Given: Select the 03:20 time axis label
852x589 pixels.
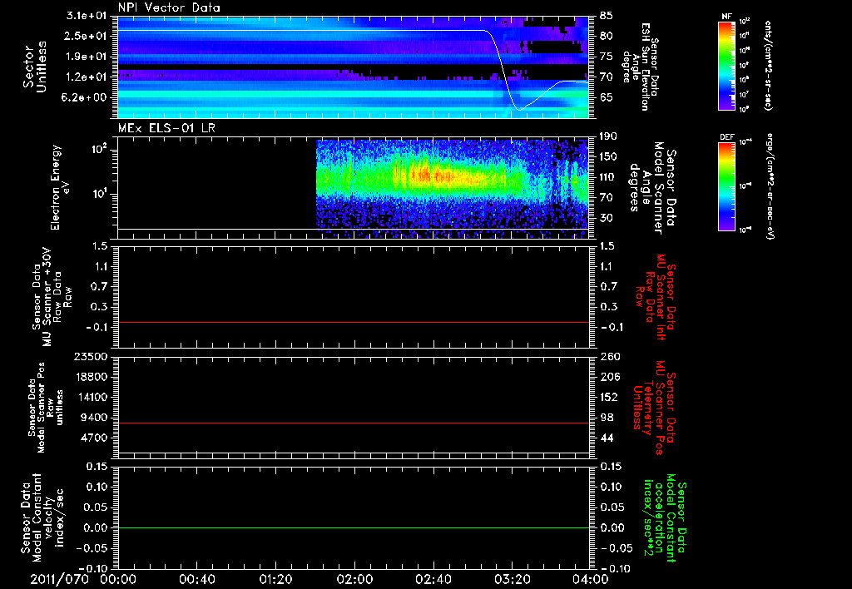Looking at the screenshot, I should click(x=511, y=578).
